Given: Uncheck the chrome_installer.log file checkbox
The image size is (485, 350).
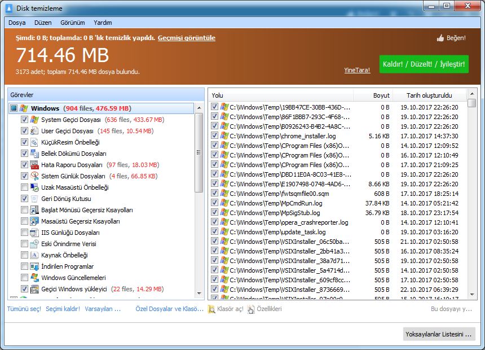Looking at the screenshot, I should 214,135.
